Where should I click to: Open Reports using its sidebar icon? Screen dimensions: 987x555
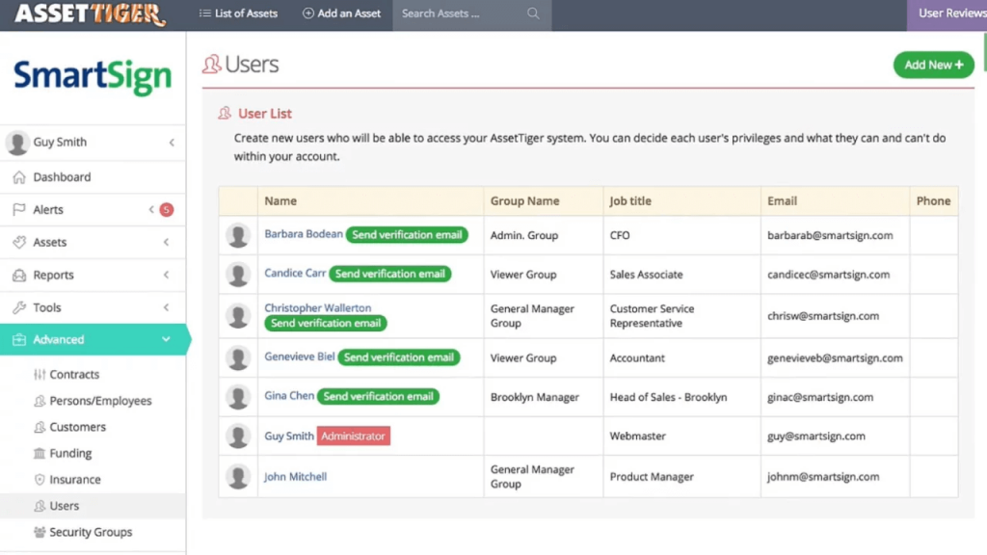[x=19, y=275]
